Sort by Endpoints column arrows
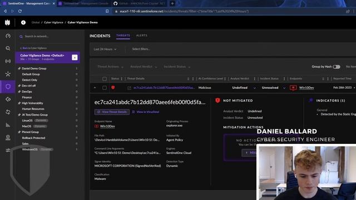The image size is (356, 200). click(x=323, y=79)
